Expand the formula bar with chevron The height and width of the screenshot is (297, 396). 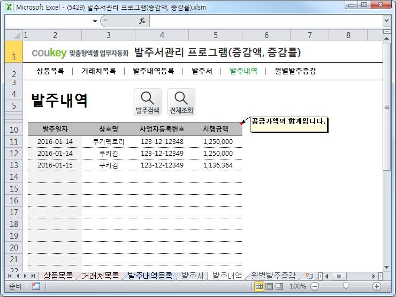click(x=386, y=21)
